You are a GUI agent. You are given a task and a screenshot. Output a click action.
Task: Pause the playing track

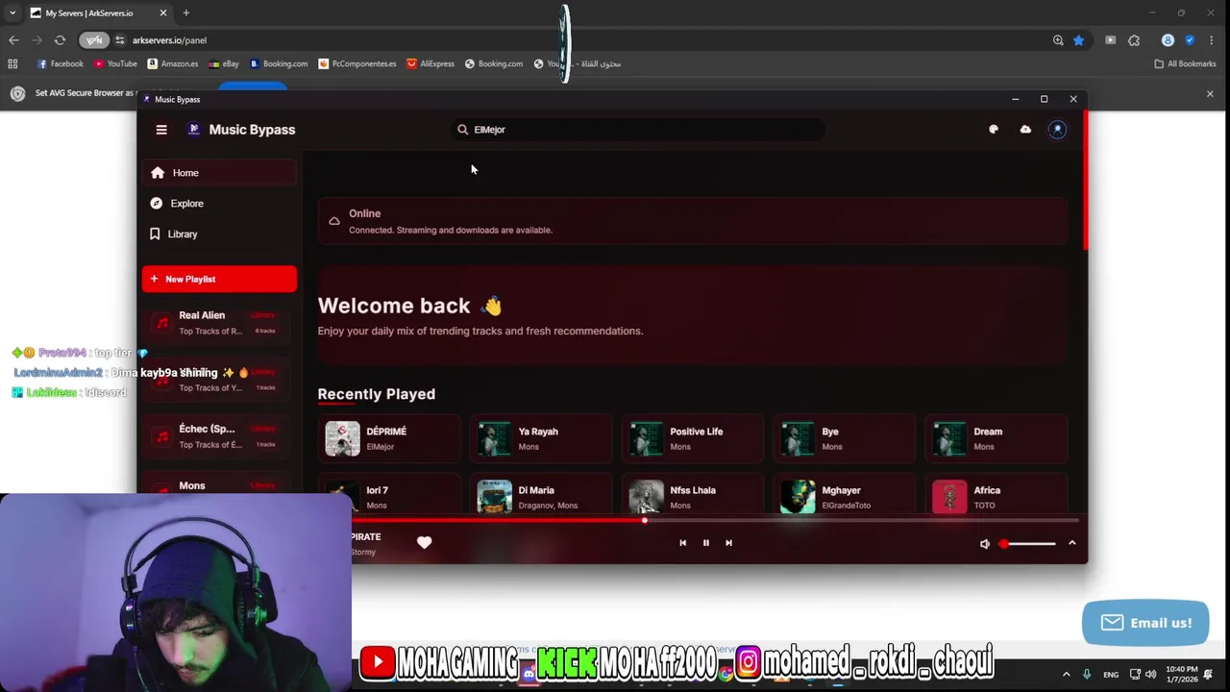tap(705, 543)
